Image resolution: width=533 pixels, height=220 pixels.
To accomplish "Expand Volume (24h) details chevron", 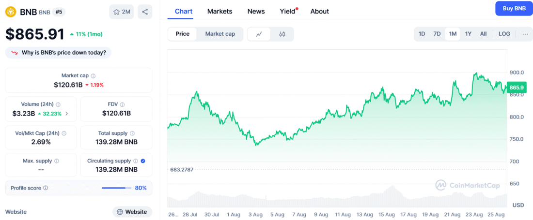I will pos(67,114).
